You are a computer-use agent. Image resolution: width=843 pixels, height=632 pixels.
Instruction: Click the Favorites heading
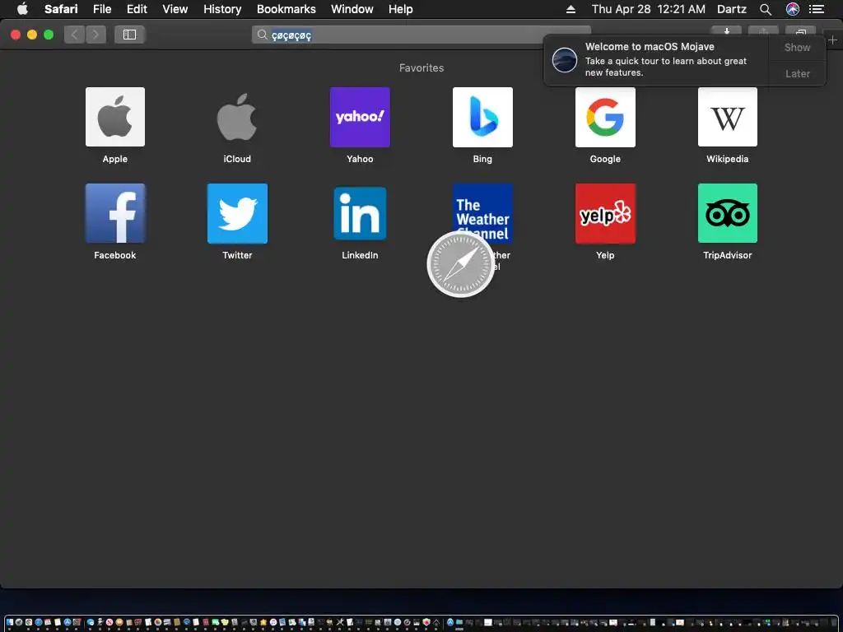(x=421, y=67)
